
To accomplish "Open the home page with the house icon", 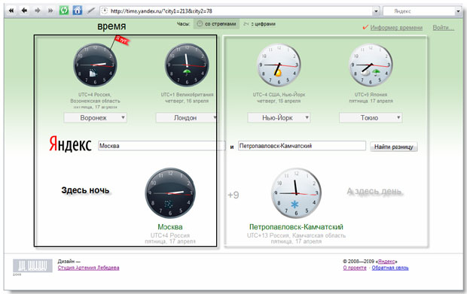I will pyautogui.click(x=77, y=11).
